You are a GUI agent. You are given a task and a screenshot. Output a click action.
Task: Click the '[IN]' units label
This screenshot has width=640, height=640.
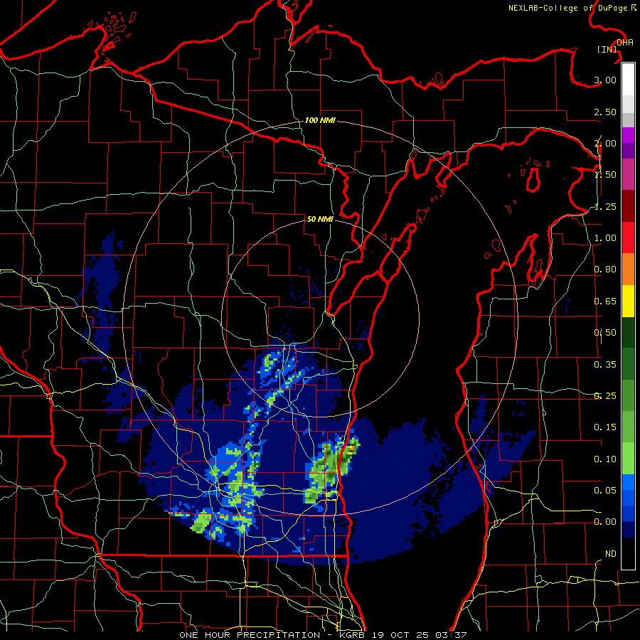point(607,49)
